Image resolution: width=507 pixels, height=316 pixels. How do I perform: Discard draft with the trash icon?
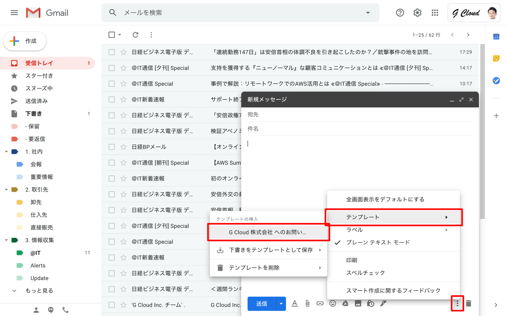(x=469, y=303)
